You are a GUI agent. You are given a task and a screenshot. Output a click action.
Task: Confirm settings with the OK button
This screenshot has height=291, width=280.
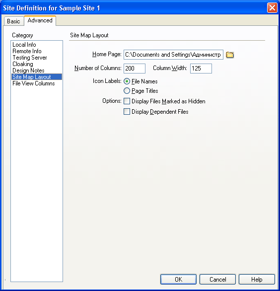178,279
